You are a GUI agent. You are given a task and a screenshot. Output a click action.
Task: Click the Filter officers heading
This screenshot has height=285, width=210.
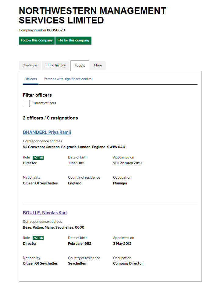pyautogui.click(x=37, y=95)
